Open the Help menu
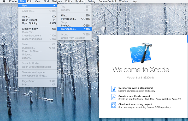This screenshot has height=121, width=188. 134,1
